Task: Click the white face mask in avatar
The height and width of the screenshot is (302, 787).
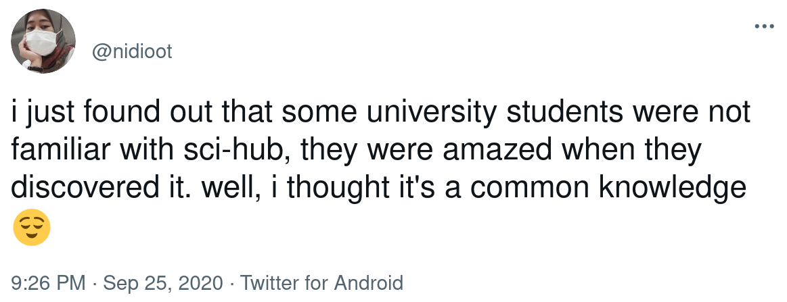Action: (x=43, y=42)
